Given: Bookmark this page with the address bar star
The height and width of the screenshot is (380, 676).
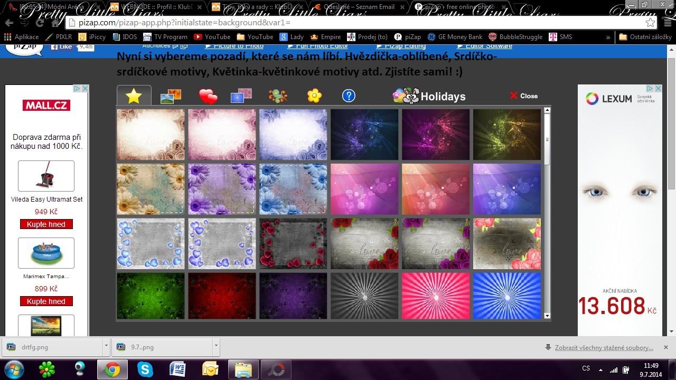Looking at the screenshot, I should 650,23.
